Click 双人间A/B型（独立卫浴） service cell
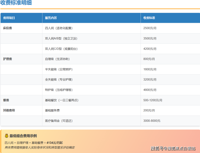This screenshot has width=200, height=153. [61, 38]
